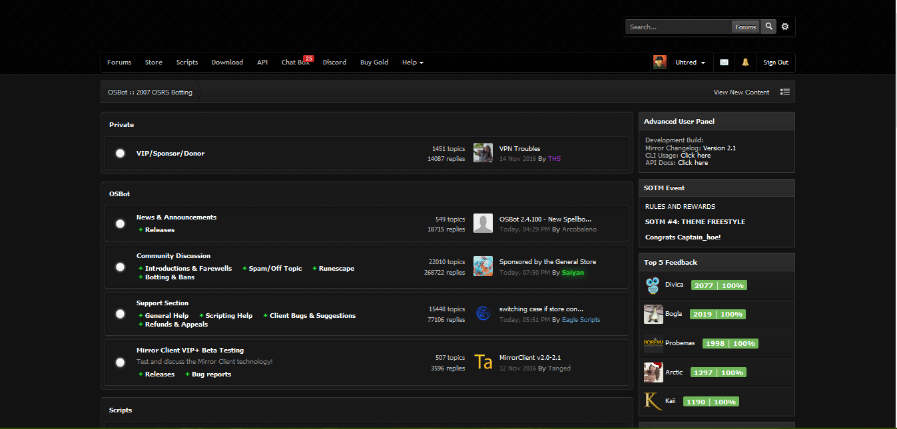897x429 pixels.
Task: Open the Discord nav item
Action: click(334, 63)
